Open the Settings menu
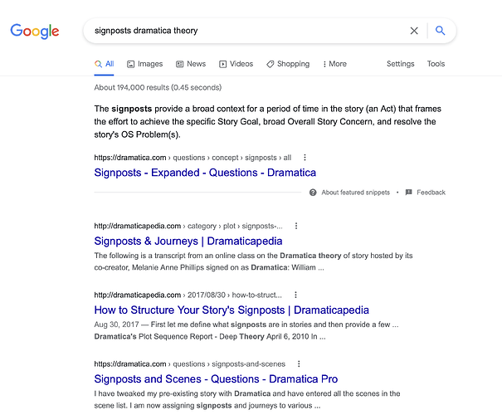The height and width of the screenshot is (415, 502). click(400, 64)
